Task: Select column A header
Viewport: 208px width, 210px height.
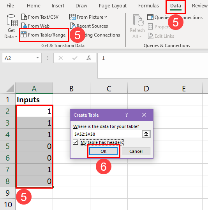Action: tap(34, 88)
